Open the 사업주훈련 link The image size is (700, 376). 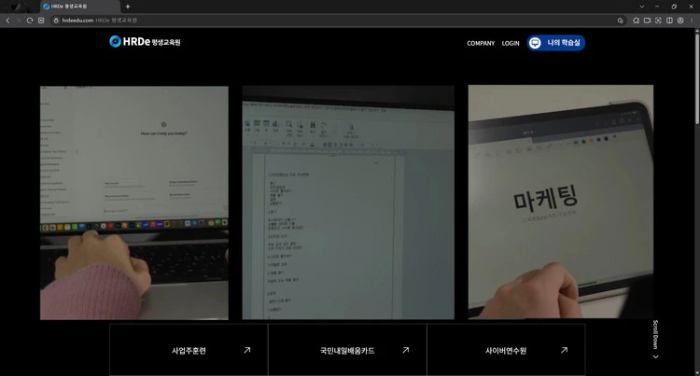coord(189,351)
